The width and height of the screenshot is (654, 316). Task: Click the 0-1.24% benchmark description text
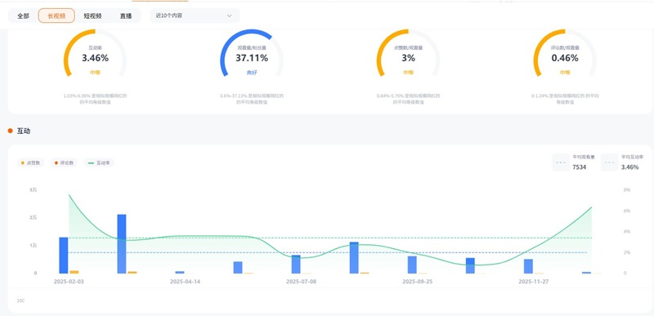click(x=565, y=99)
